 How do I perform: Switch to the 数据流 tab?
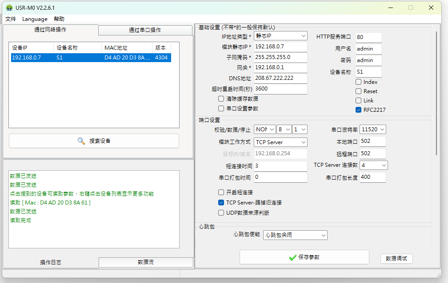(x=146, y=263)
